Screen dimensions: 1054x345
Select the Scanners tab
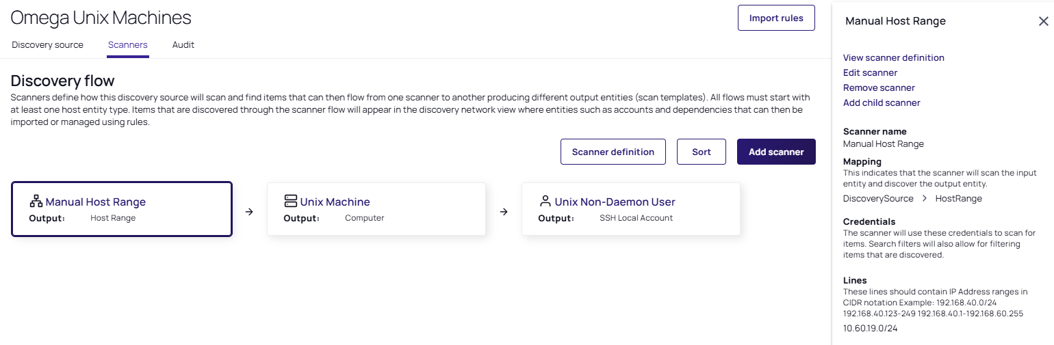point(127,44)
